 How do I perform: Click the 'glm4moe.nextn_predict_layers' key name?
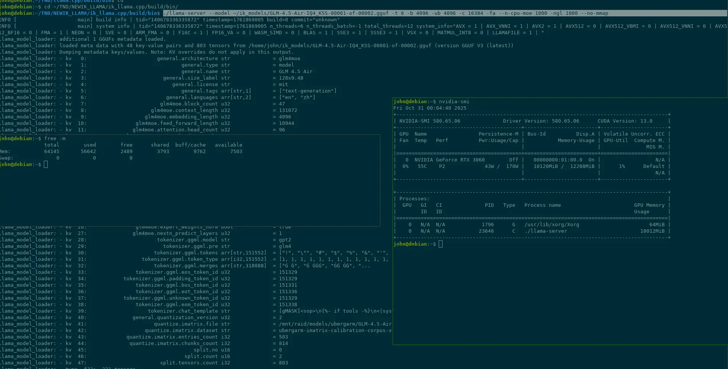point(175,233)
